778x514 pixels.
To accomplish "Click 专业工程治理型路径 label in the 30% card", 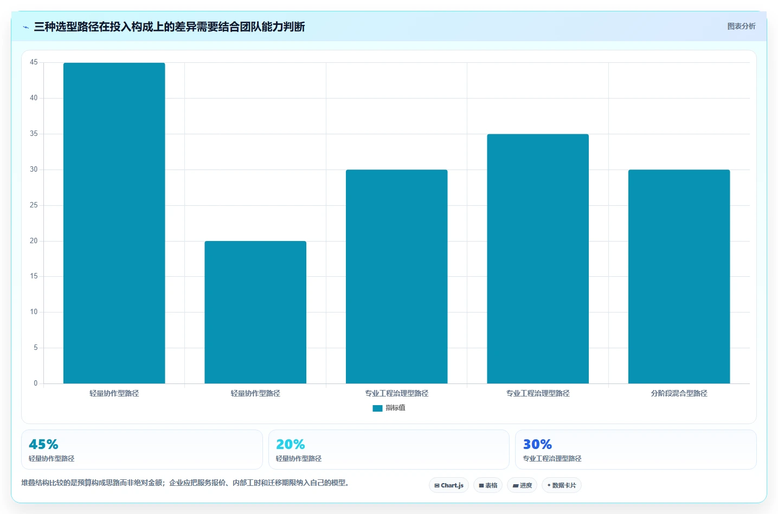I will pyautogui.click(x=552, y=459).
